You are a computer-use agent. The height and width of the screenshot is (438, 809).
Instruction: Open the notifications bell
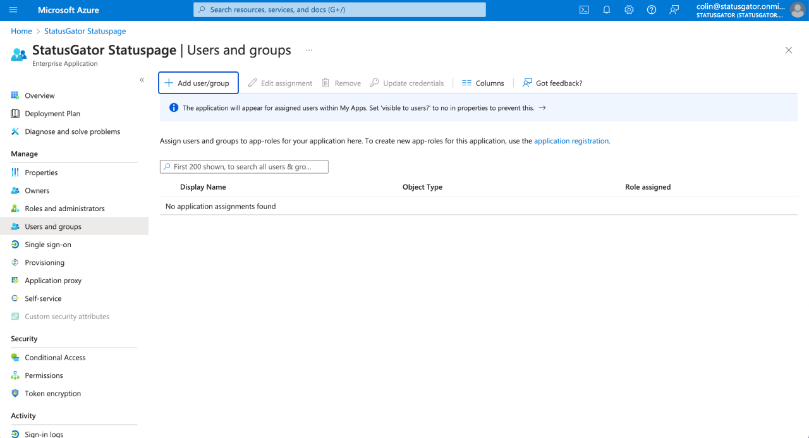[x=607, y=10]
